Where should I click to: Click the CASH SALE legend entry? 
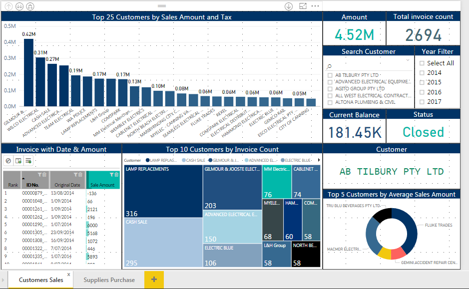[x=193, y=160]
